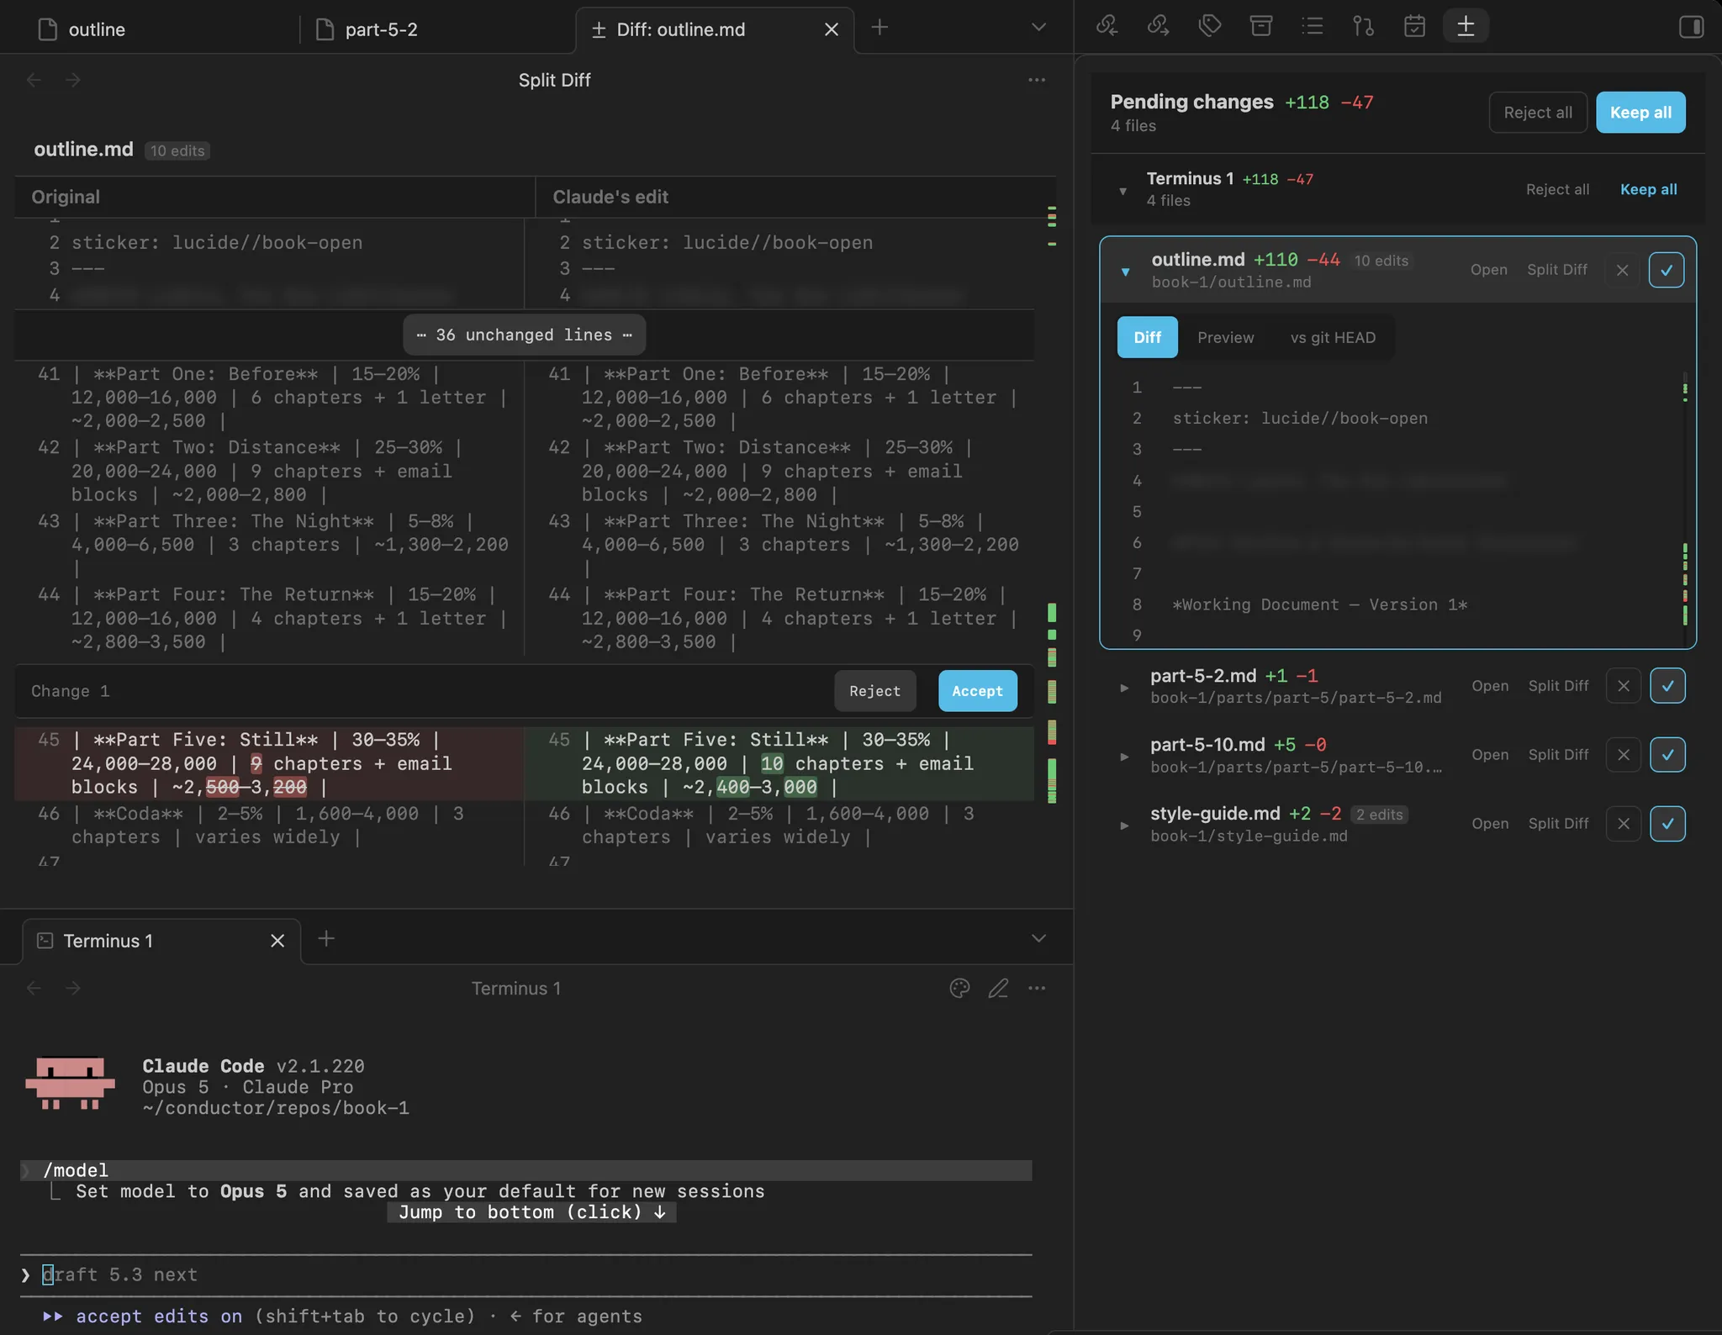Open the tags panel icon
This screenshot has width=1722, height=1335.
pos(1209,26)
